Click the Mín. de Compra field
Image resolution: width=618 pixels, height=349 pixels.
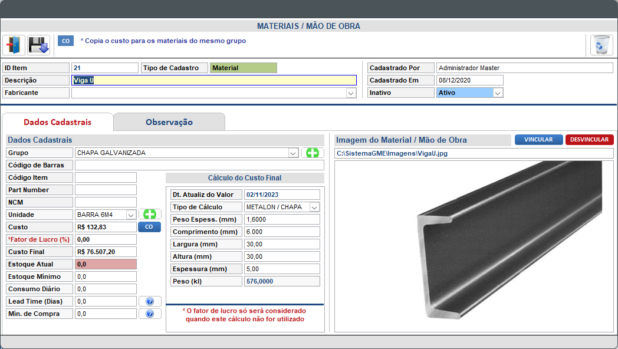tap(106, 314)
